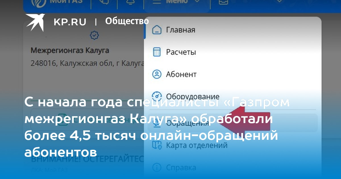Click the Карта отделений map pin icon

157,145
